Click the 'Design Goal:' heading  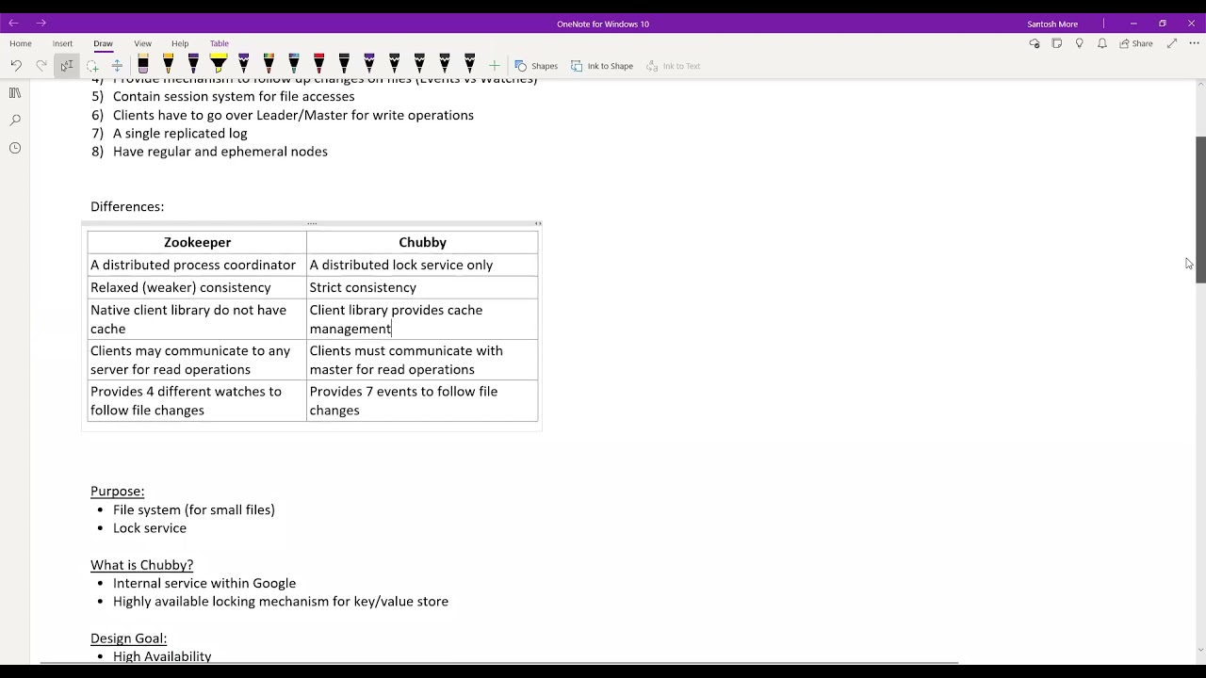tap(128, 638)
